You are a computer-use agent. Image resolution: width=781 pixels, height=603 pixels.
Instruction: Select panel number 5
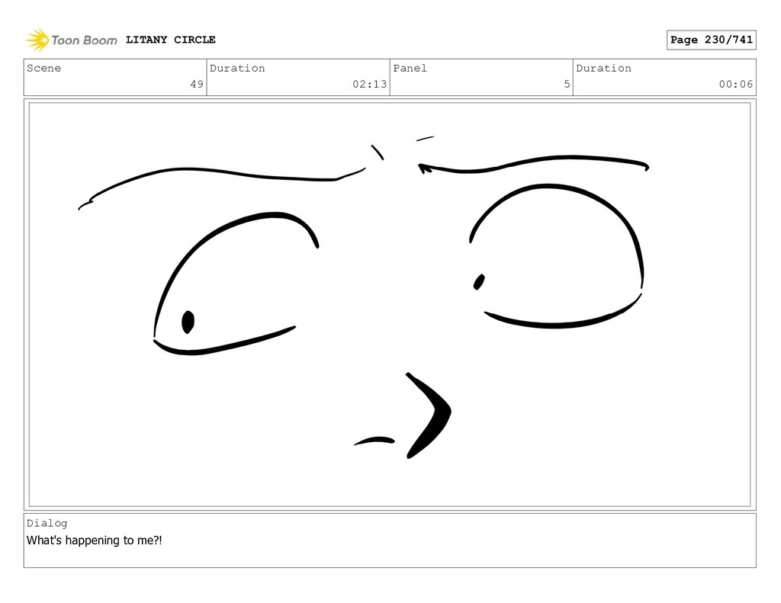click(567, 84)
